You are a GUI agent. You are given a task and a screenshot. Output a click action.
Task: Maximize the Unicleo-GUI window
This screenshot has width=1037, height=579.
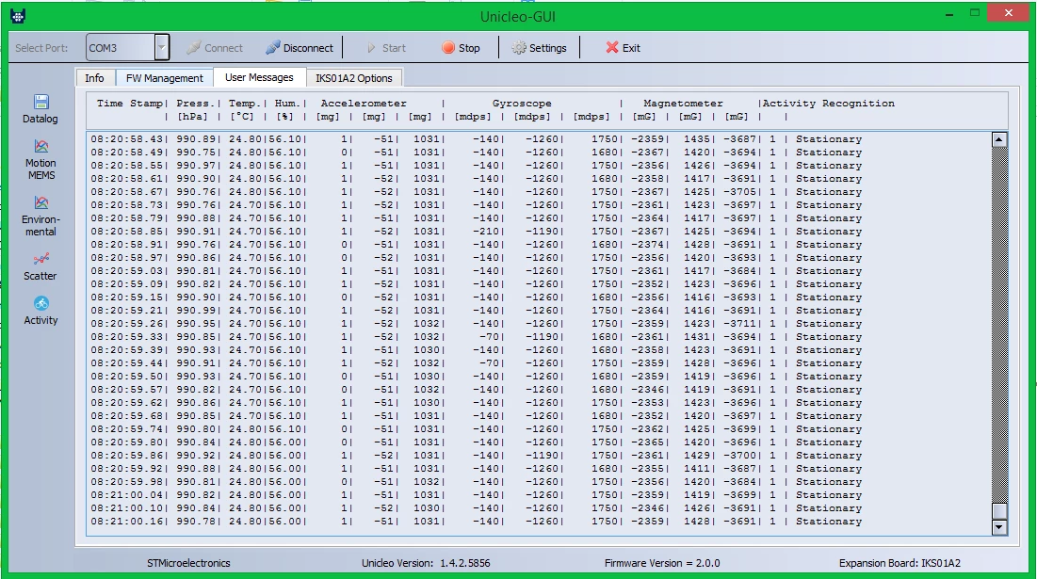(975, 12)
